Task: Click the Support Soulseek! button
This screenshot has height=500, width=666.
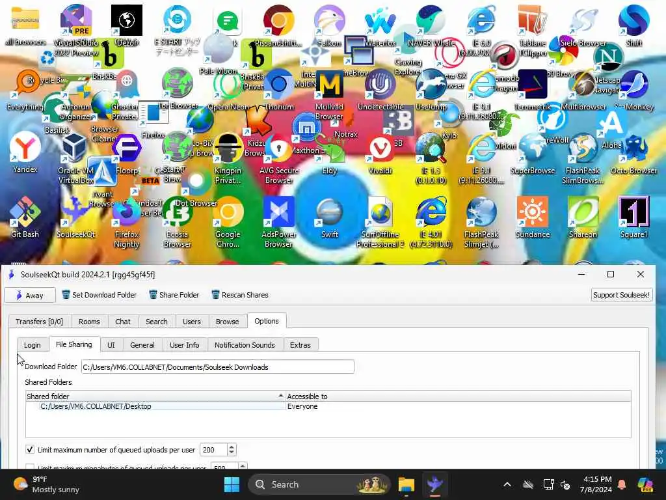Action: pos(621,295)
